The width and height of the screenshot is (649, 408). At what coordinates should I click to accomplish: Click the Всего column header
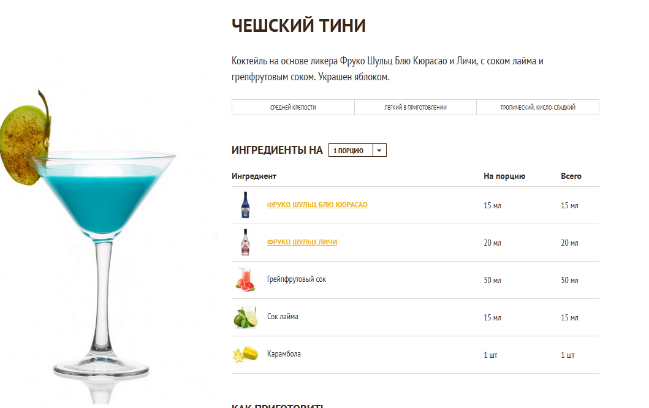571,176
